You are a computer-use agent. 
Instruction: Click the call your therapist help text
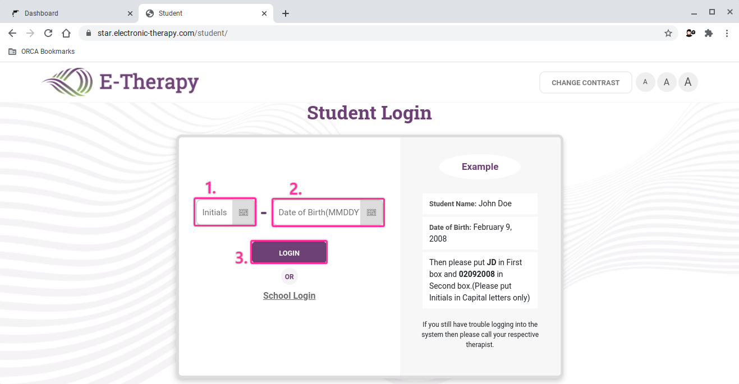pyautogui.click(x=480, y=335)
